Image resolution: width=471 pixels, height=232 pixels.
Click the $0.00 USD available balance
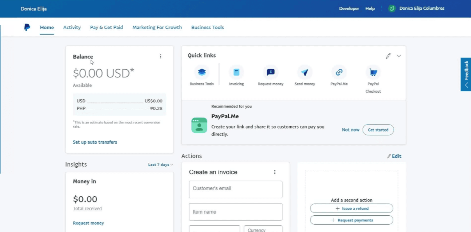coord(103,73)
